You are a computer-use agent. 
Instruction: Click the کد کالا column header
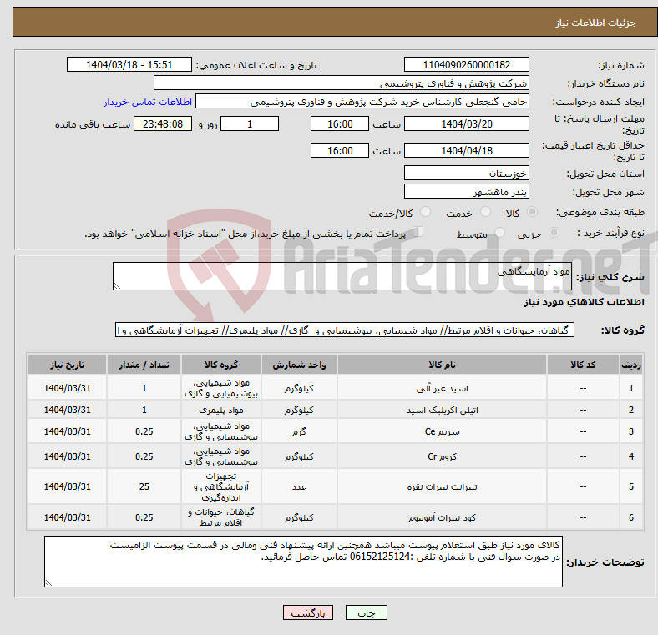click(x=583, y=365)
